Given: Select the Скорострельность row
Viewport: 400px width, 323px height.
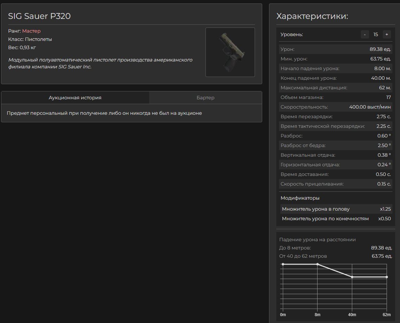Looking at the screenshot, I should (x=335, y=107).
